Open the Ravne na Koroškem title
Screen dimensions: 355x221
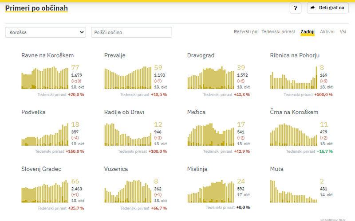click(47, 55)
